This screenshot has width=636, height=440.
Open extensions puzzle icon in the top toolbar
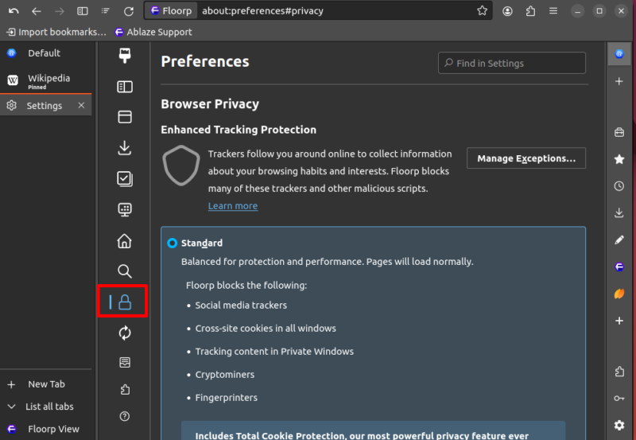530,11
